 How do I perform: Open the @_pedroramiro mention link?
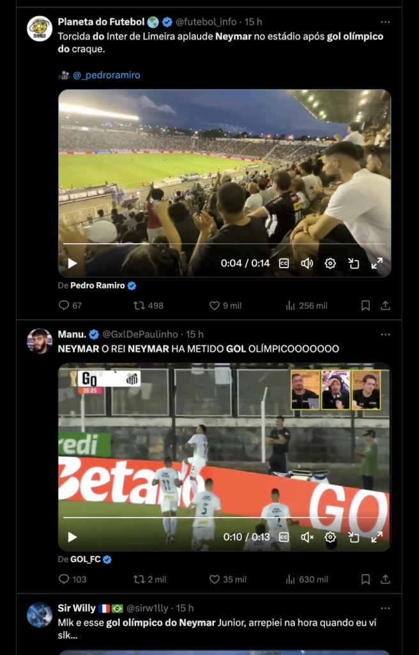click(x=106, y=75)
